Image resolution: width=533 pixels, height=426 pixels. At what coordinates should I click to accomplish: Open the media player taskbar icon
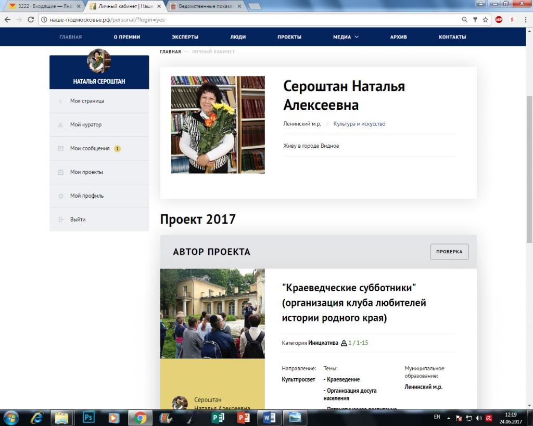point(114,418)
